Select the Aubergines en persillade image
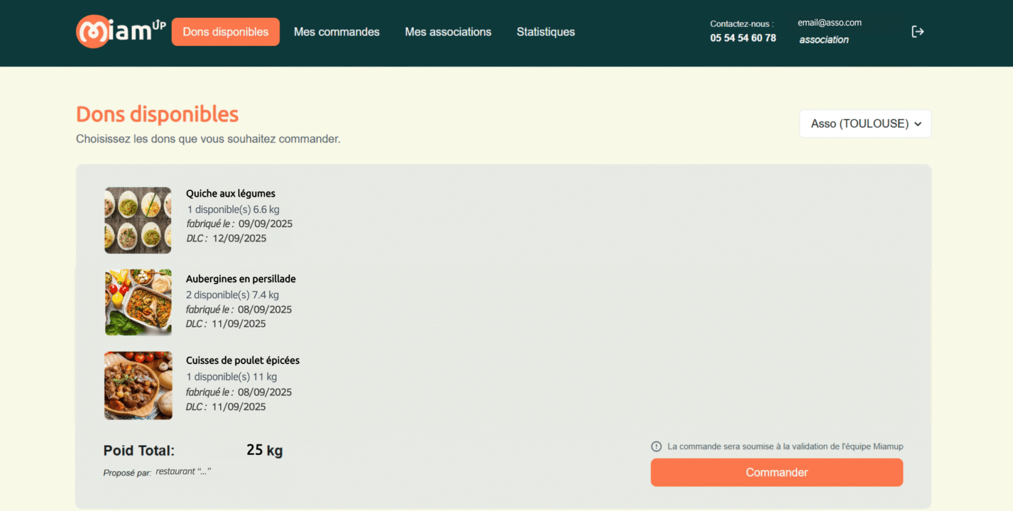This screenshot has width=1013, height=511. point(138,302)
